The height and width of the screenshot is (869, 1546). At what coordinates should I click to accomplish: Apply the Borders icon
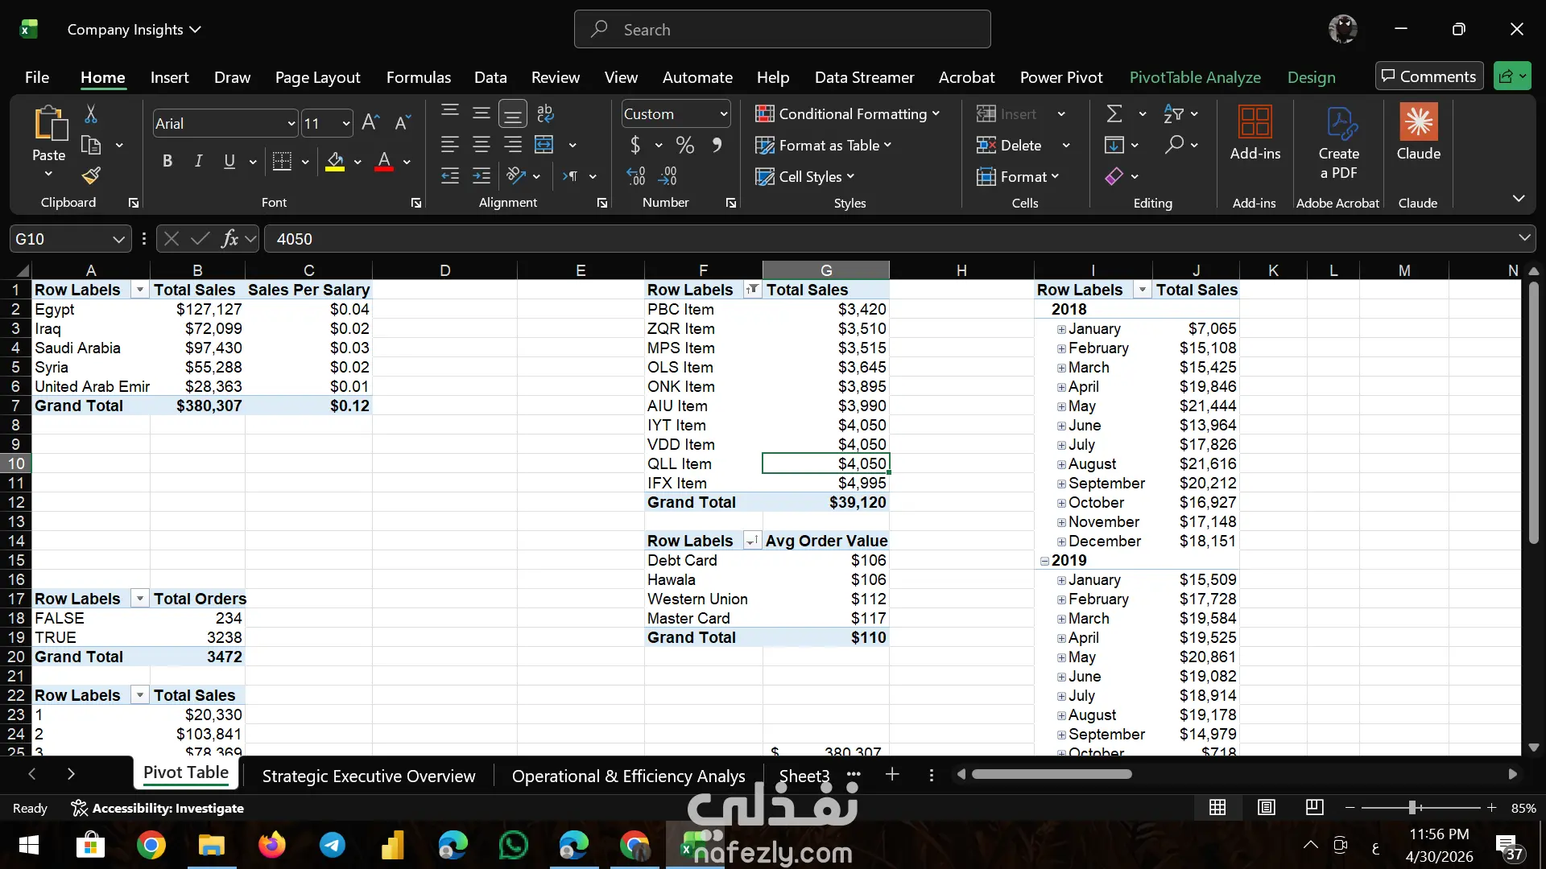click(282, 161)
